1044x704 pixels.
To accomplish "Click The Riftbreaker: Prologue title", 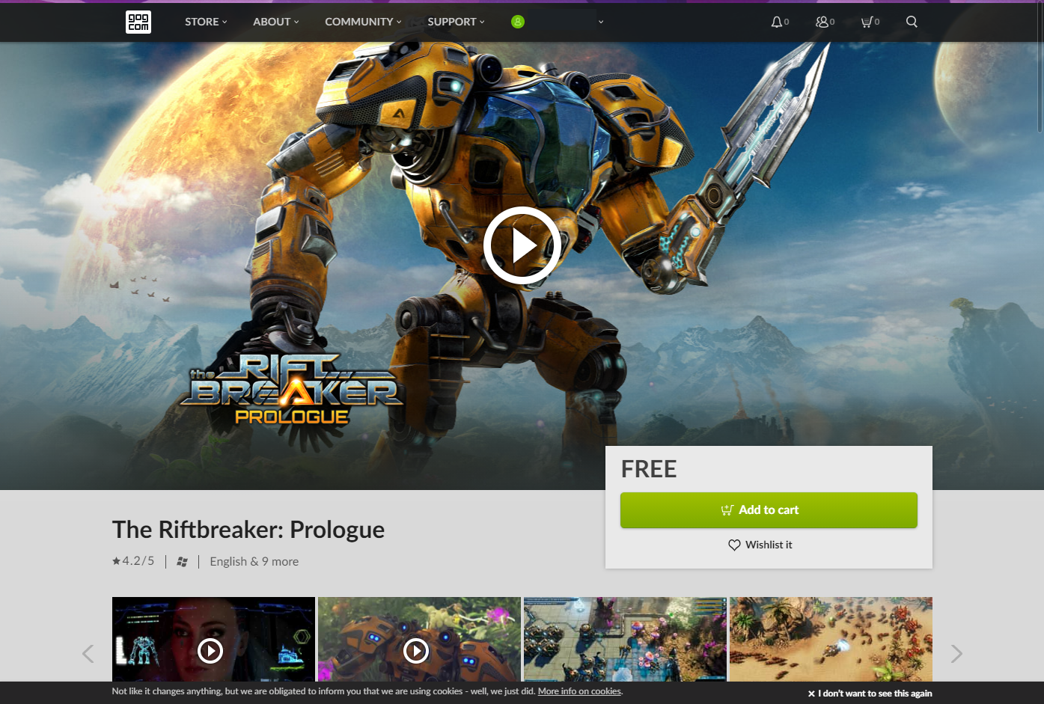I will [x=248, y=530].
